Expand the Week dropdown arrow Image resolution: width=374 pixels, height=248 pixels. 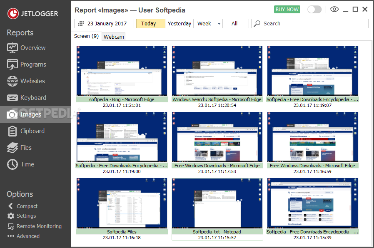[219, 24]
